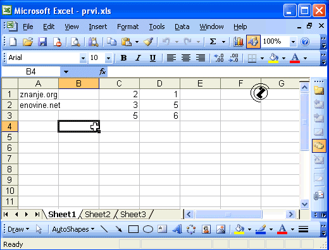Toggle italic formatting
Image resolution: width=329 pixels, height=250 pixels.
(138, 57)
